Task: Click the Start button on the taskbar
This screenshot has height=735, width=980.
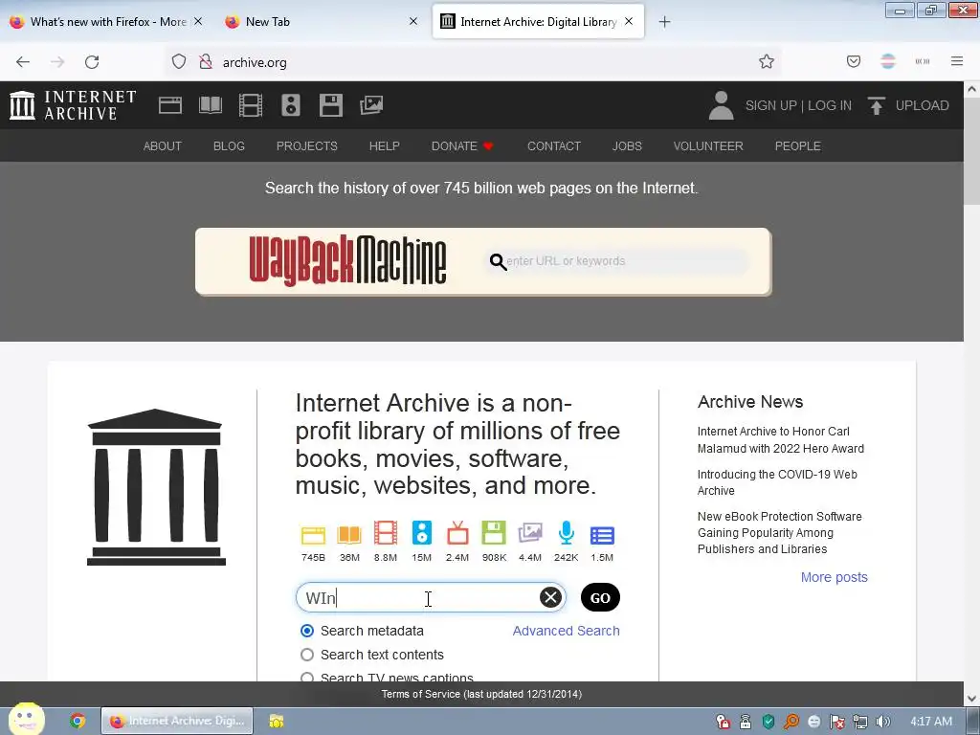Action: pyautogui.click(x=26, y=719)
